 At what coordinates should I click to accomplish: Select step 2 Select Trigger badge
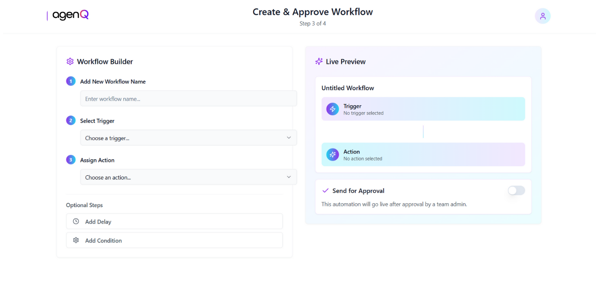tap(71, 120)
